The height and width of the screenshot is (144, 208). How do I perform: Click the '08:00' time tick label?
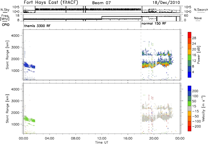[76, 139]
